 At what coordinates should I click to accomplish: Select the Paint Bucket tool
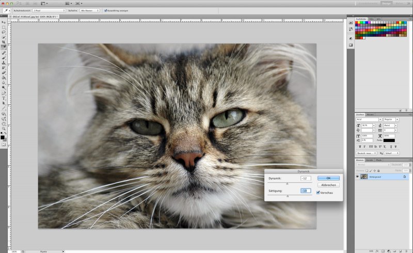coord(4,78)
